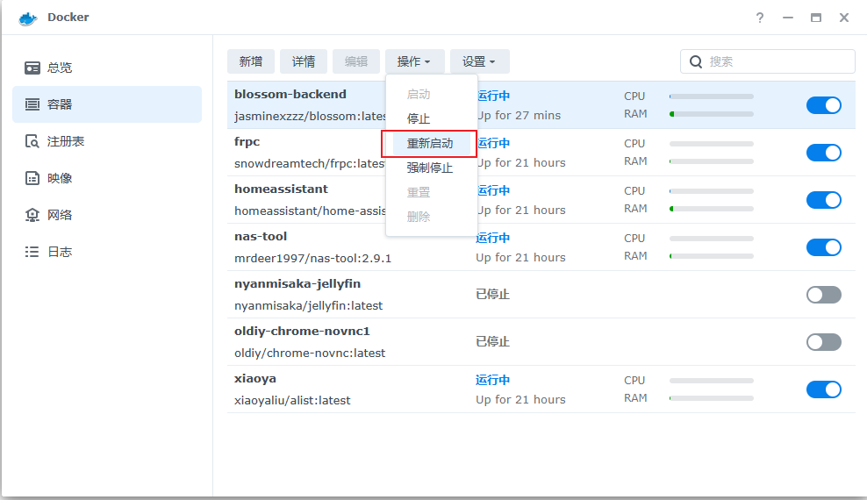
Task: Click the help question mark icon
Action: pyautogui.click(x=760, y=18)
